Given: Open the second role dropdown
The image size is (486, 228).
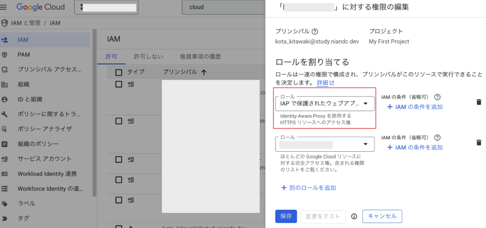Looking at the screenshot, I should pos(325,144).
